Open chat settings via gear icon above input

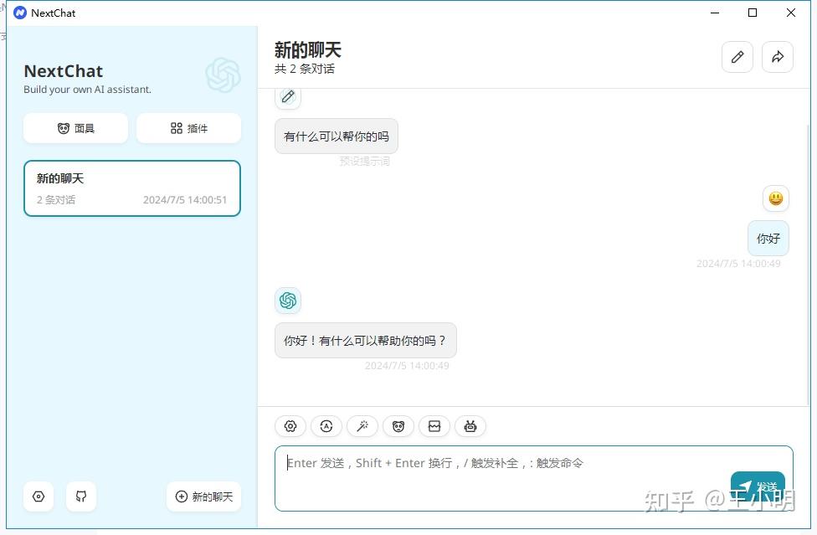tap(290, 426)
